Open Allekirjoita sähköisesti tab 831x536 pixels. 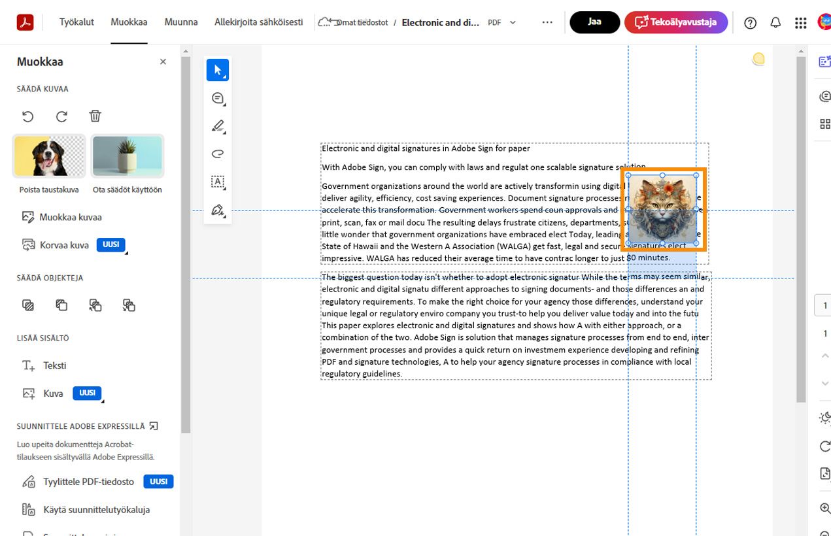[x=259, y=22]
